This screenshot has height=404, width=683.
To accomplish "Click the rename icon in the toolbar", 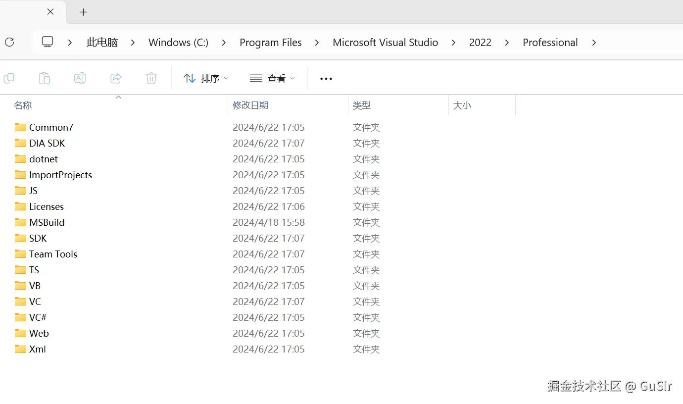I will pos(80,78).
